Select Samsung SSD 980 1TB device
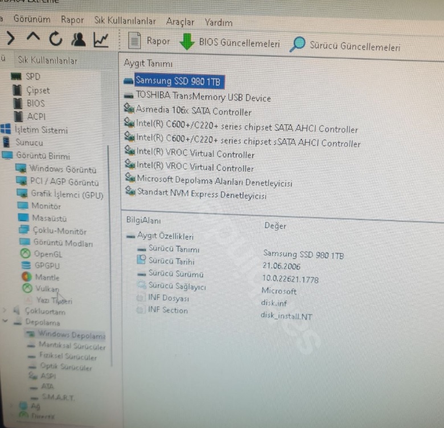 coord(178,81)
